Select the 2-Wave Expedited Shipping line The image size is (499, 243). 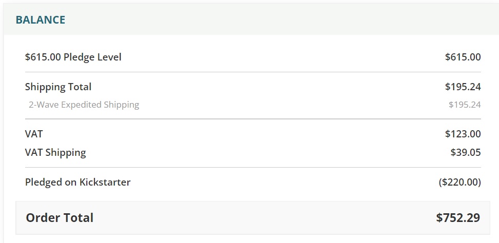[x=84, y=105]
